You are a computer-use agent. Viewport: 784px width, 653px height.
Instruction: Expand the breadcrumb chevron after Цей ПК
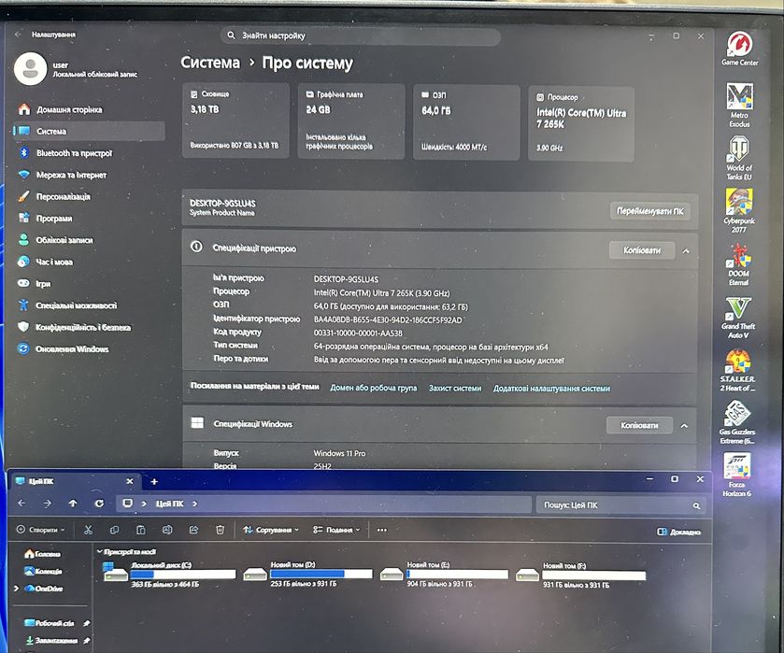point(195,504)
